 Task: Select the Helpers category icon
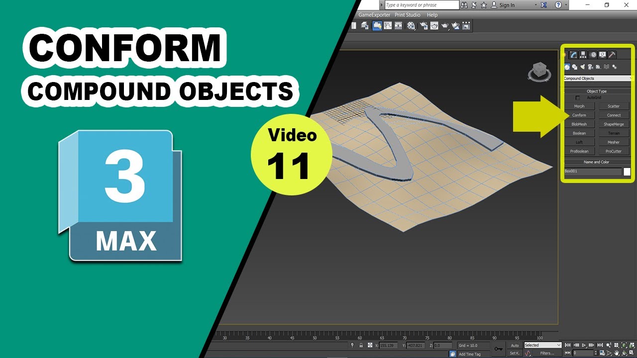[x=598, y=67]
